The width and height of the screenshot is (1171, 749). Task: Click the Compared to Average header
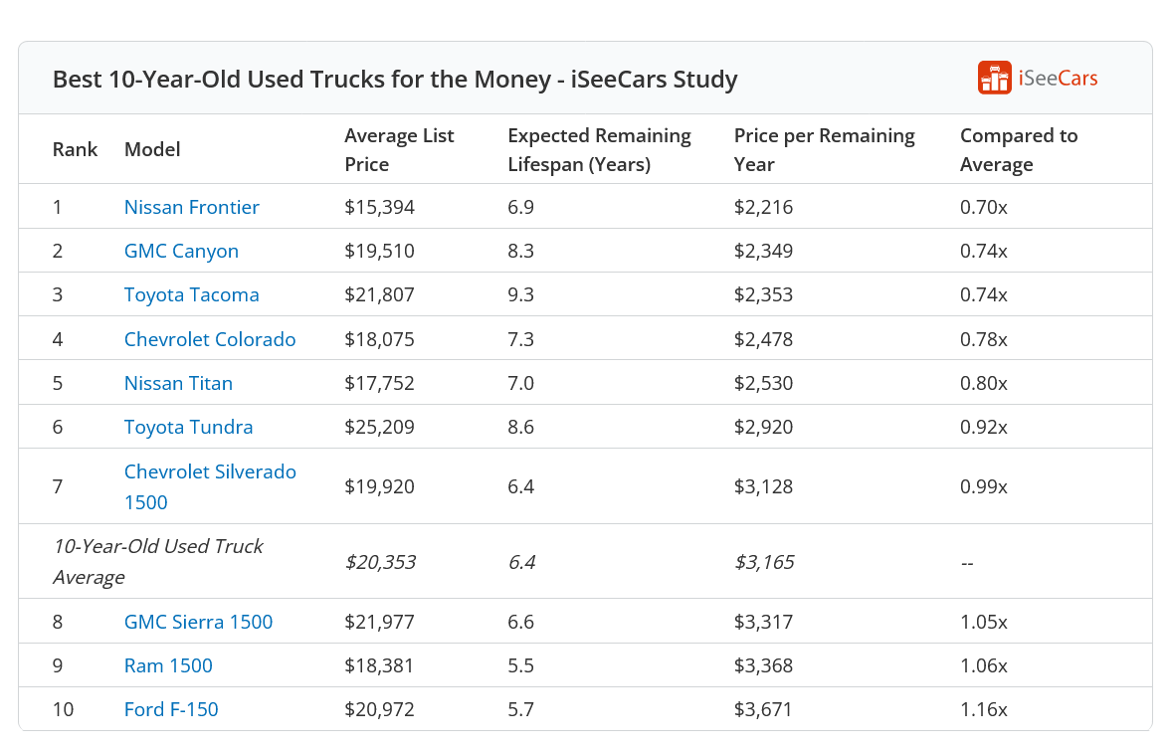(x=1018, y=149)
